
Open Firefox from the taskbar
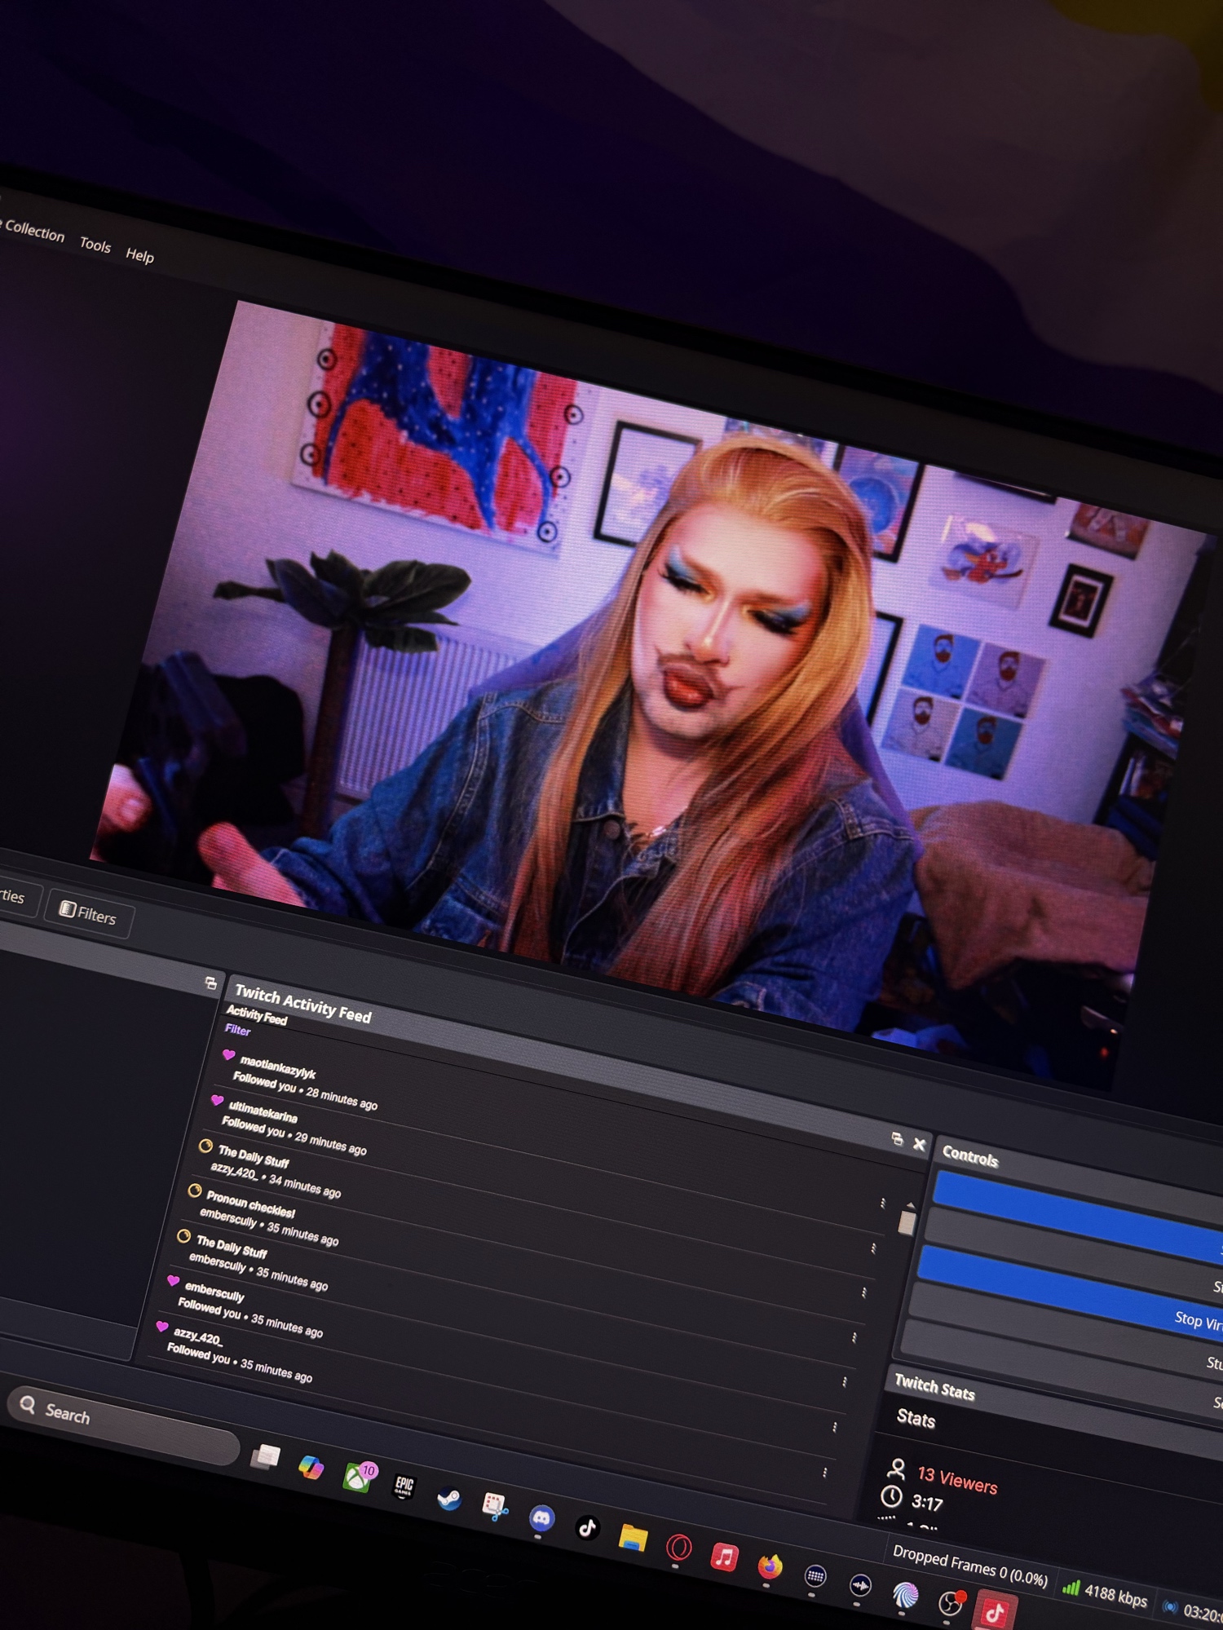tap(769, 1566)
